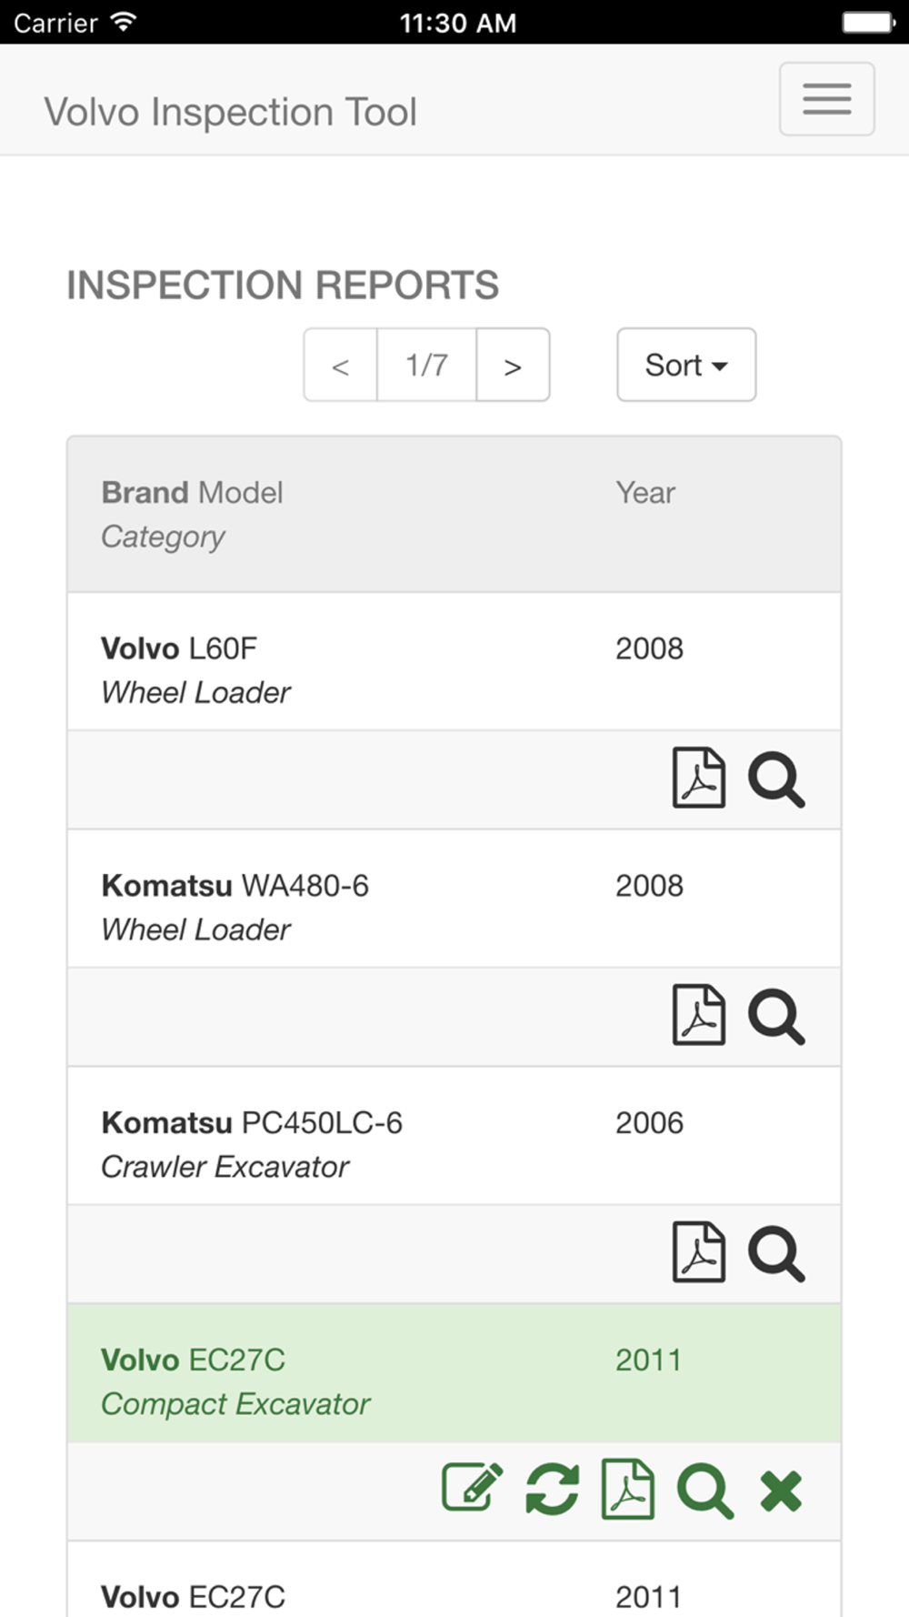The image size is (909, 1617).
Task: Click magnifier icon for Komatsu WA480-6
Action: [x=776, y=1017]
